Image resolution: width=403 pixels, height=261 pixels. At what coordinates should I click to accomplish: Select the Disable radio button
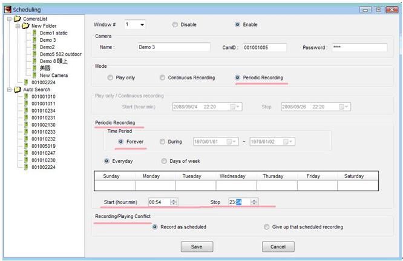pos(175,25)
